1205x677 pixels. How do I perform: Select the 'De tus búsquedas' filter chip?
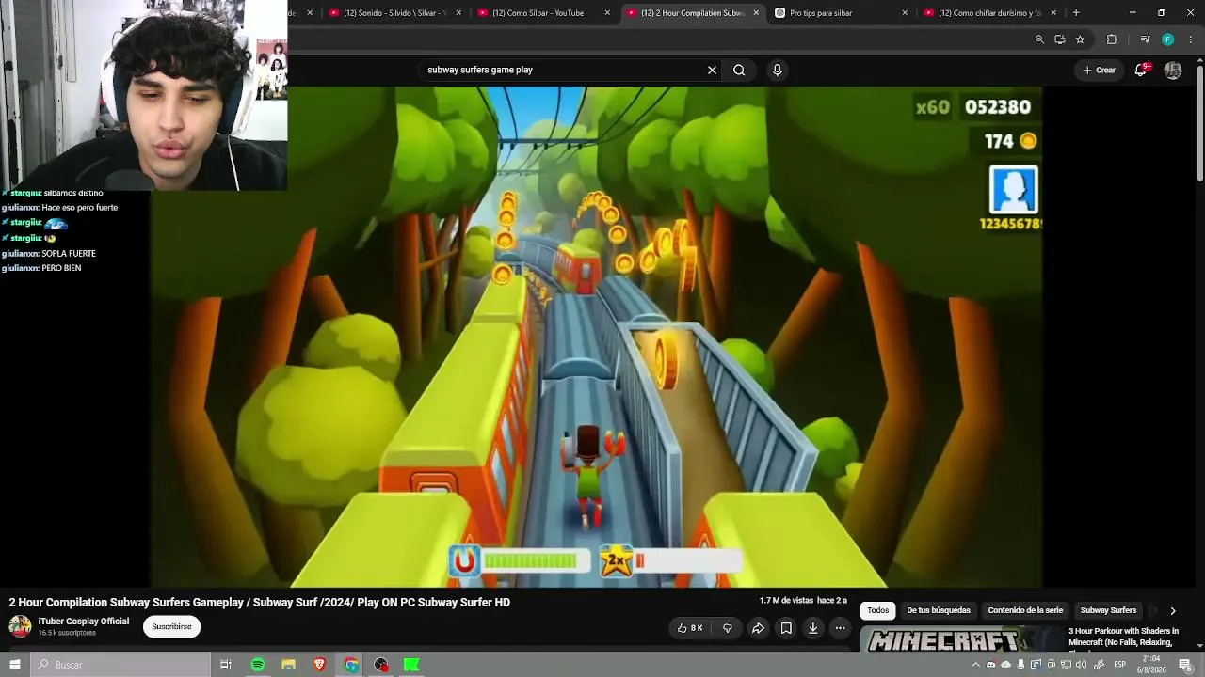[x=939, y=610]
